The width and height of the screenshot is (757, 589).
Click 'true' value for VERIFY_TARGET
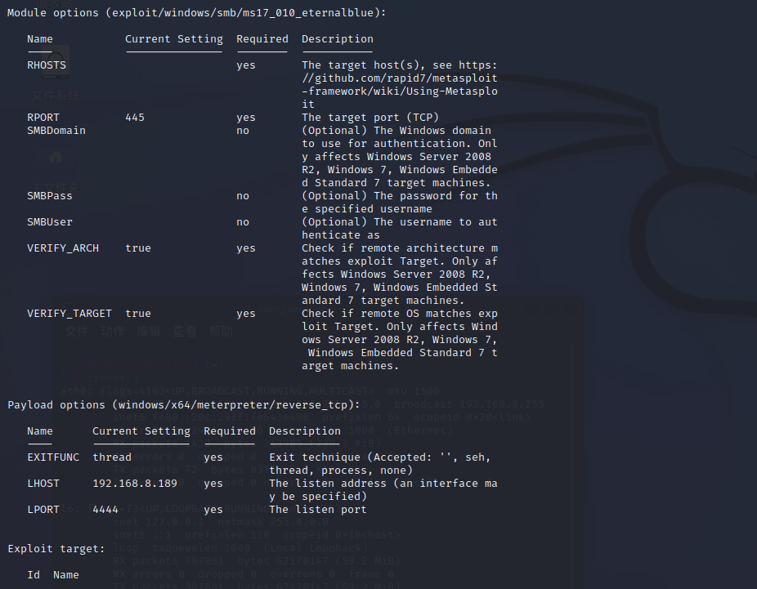point(138,314)
